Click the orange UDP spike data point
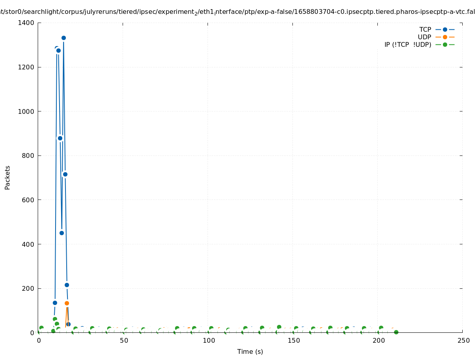The height and width of the screenshot is (357, 475). (x=67, y=303)
